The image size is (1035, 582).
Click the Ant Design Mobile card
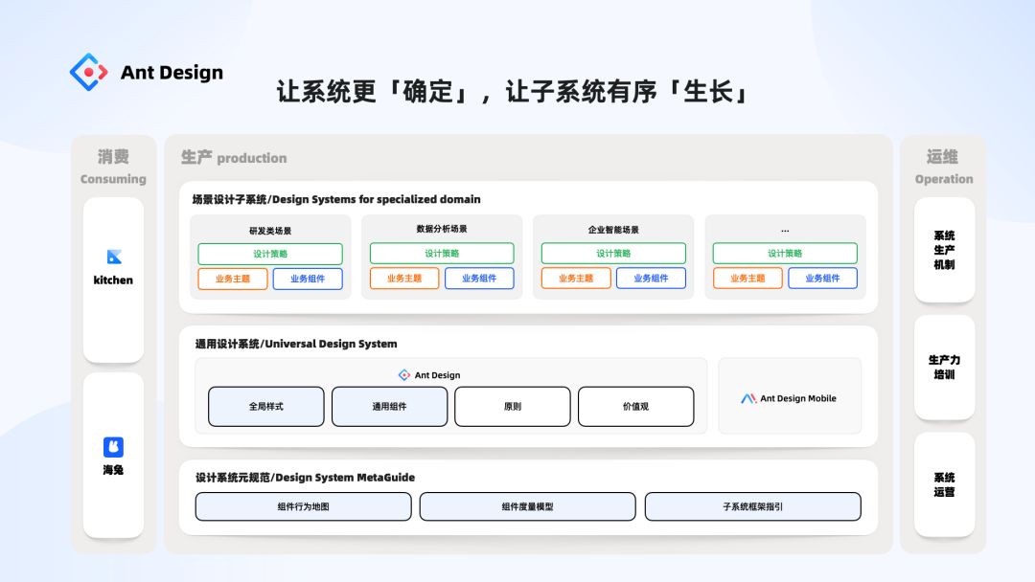790,396
